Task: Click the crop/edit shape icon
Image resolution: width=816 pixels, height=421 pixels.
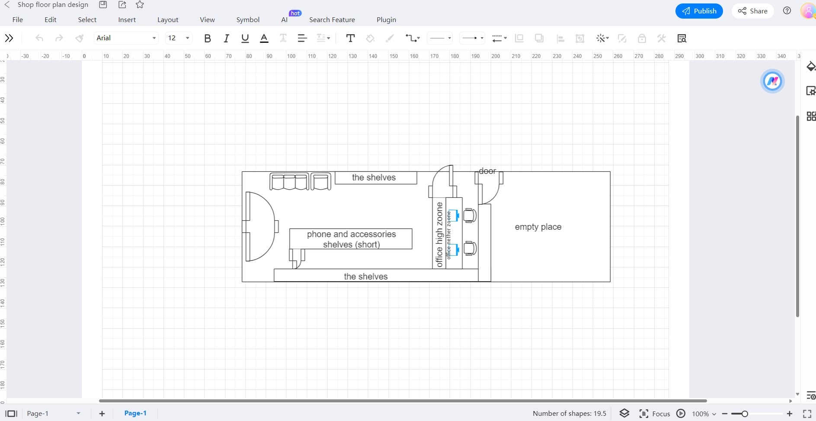Action: pyautogui.click(x=622, y=39)
